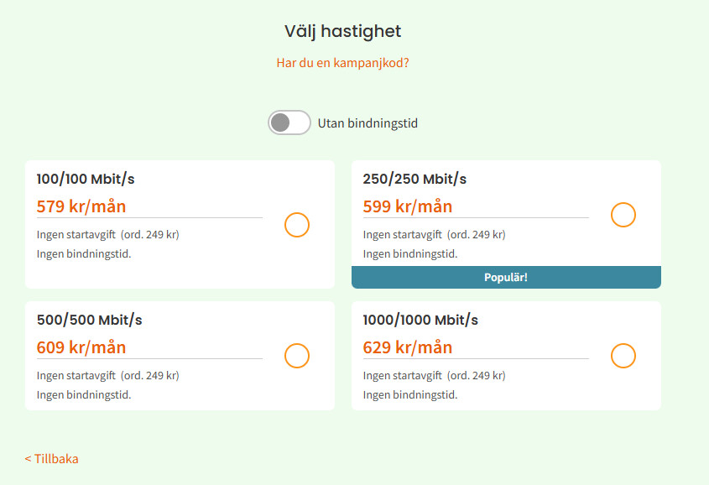
Task: Click the 609 kr/mån price
Action: click(x=81, y=347)
